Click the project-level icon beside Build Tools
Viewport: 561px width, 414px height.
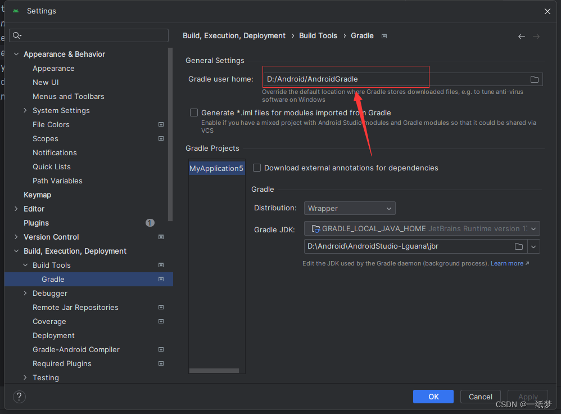tap(161, 265)
